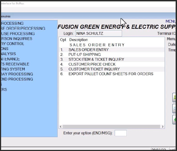177x151 pixels.
Task: Choose CUSTOMER PRICE CHECK option
Action: 112,64
